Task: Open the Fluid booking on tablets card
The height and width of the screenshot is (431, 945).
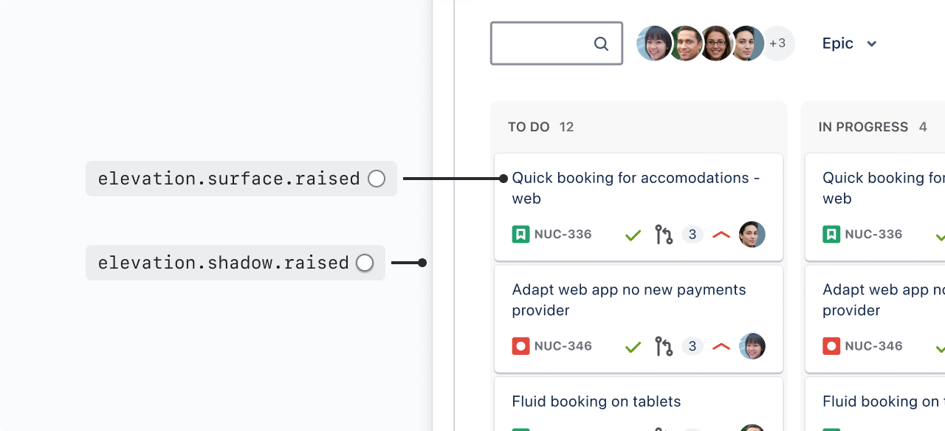Action: [596, 401]
